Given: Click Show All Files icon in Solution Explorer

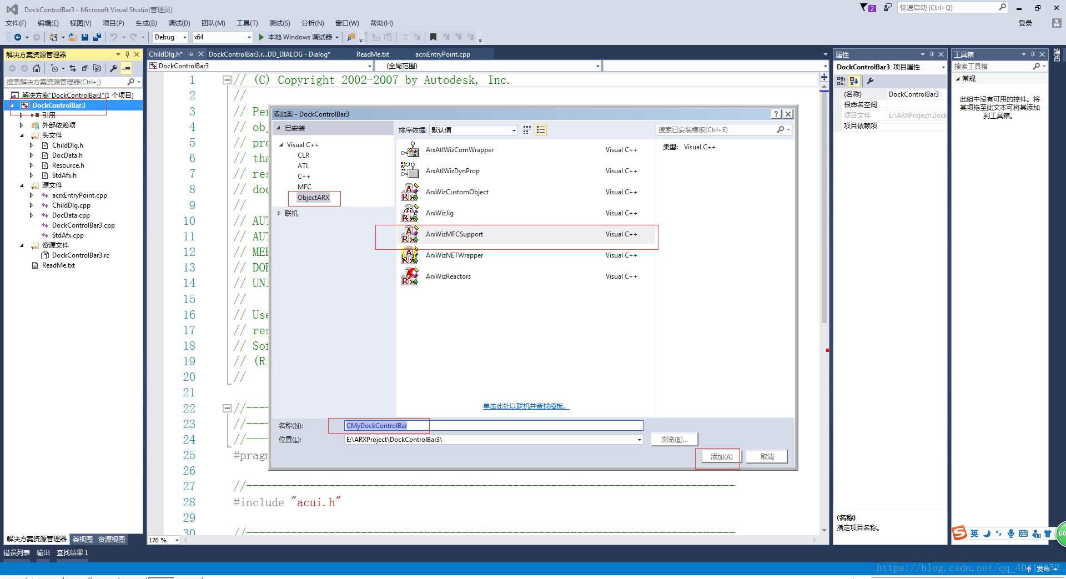Looking at the screenshot, I should [97, 68].
